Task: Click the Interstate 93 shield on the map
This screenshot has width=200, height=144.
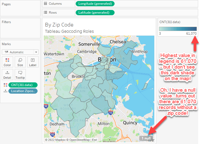Action: [x=111, y=113]
